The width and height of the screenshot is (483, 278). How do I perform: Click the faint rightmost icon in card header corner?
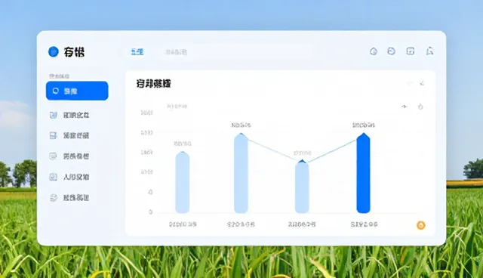pyautogui.click(x=422, y=83)
